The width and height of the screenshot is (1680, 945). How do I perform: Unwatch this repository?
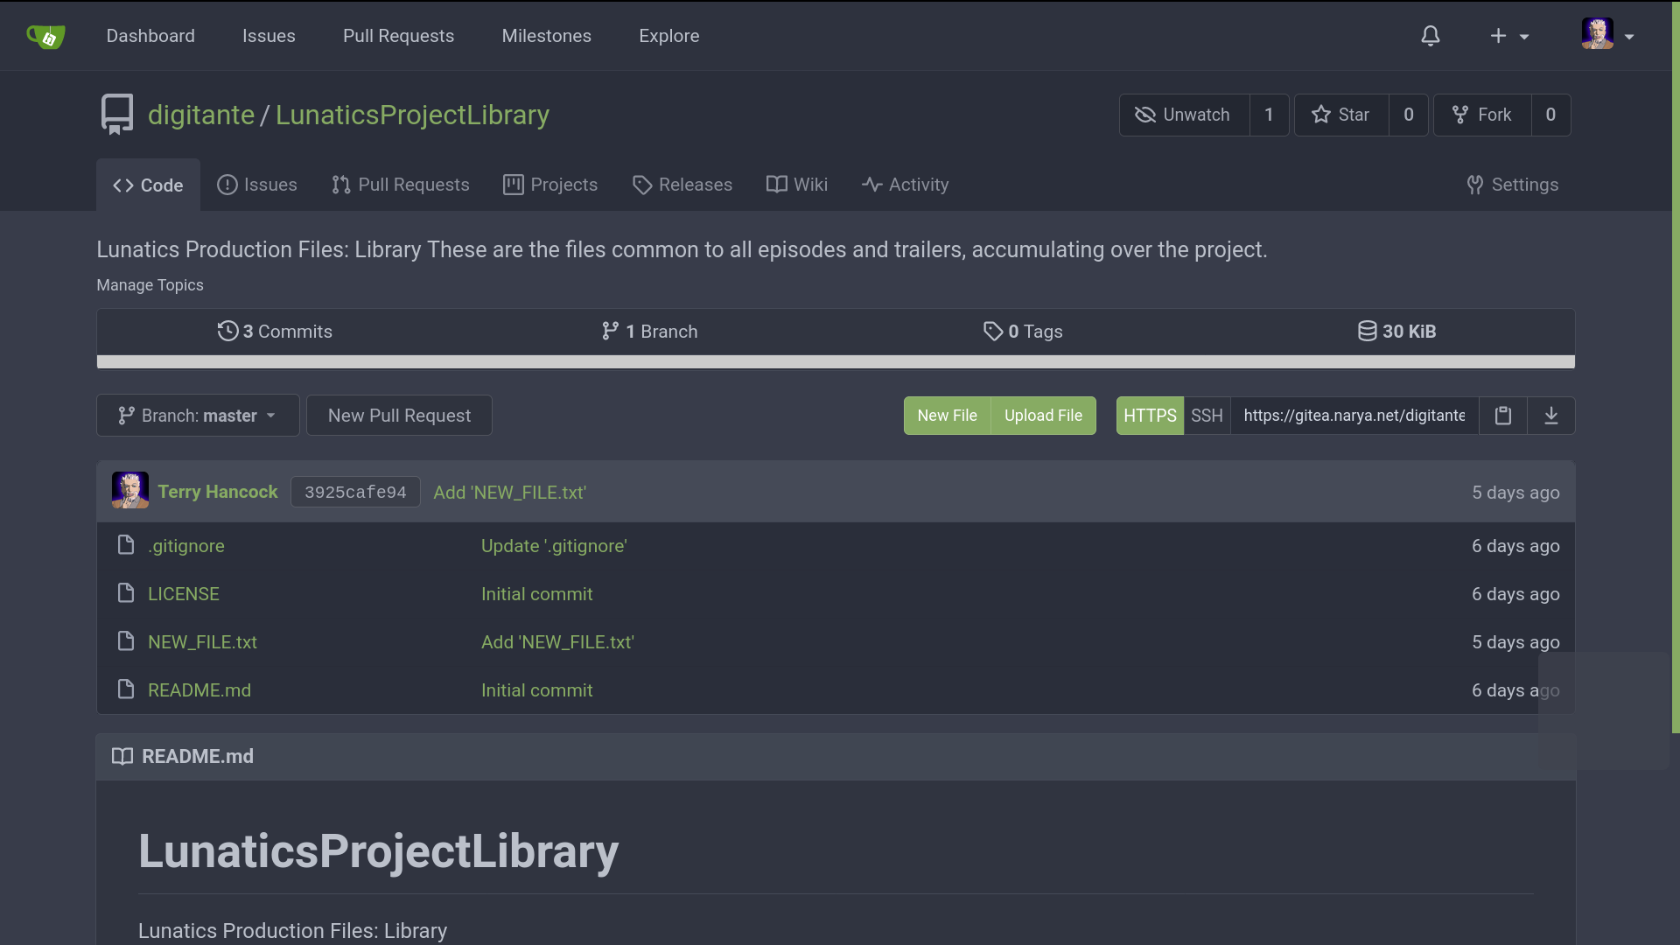(1184, 115)
